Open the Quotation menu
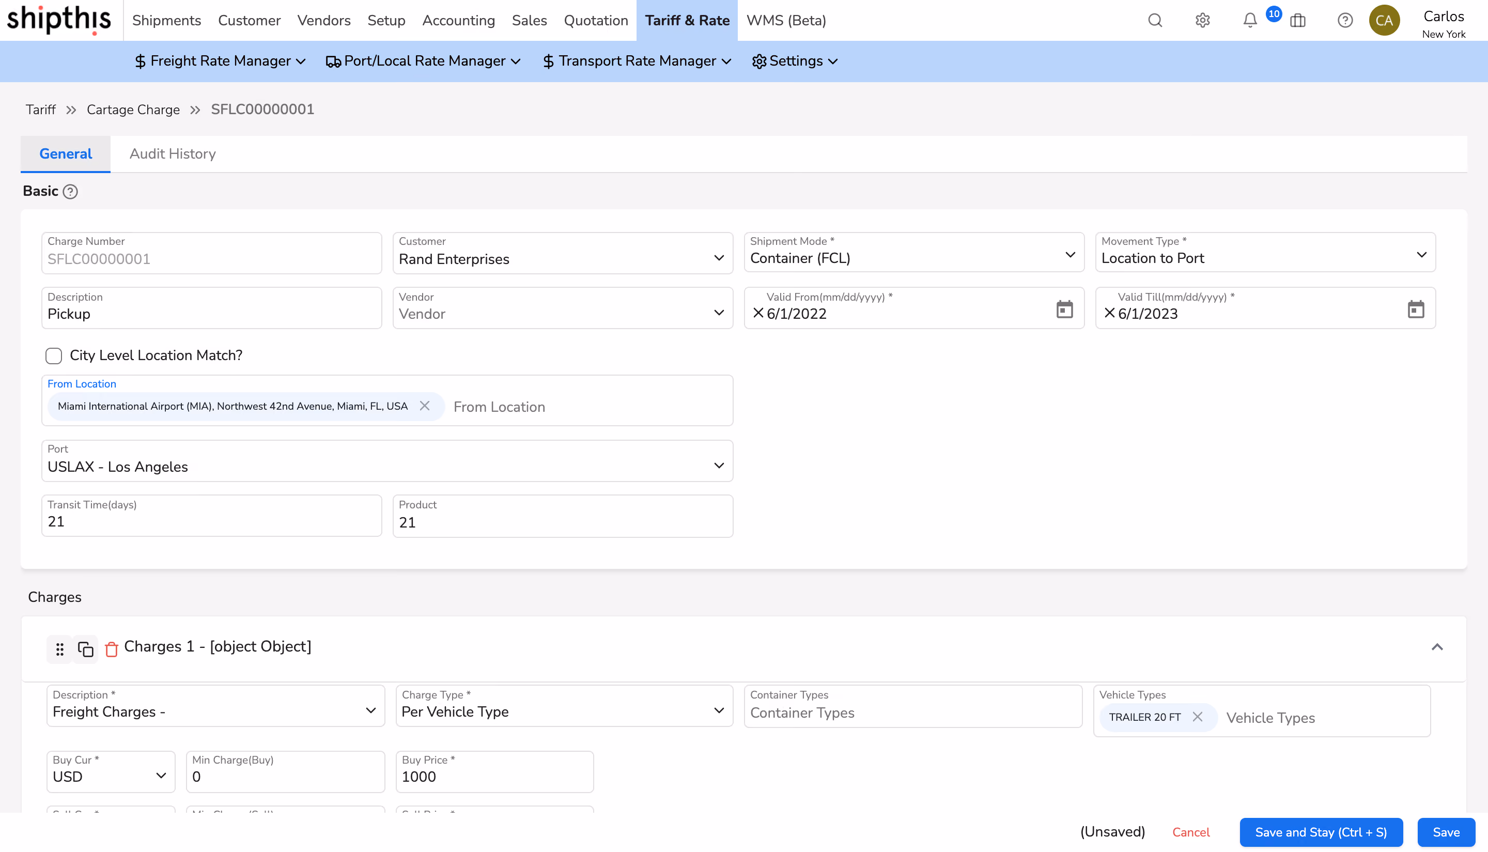 pyautogui.click(x=596, y=21)
